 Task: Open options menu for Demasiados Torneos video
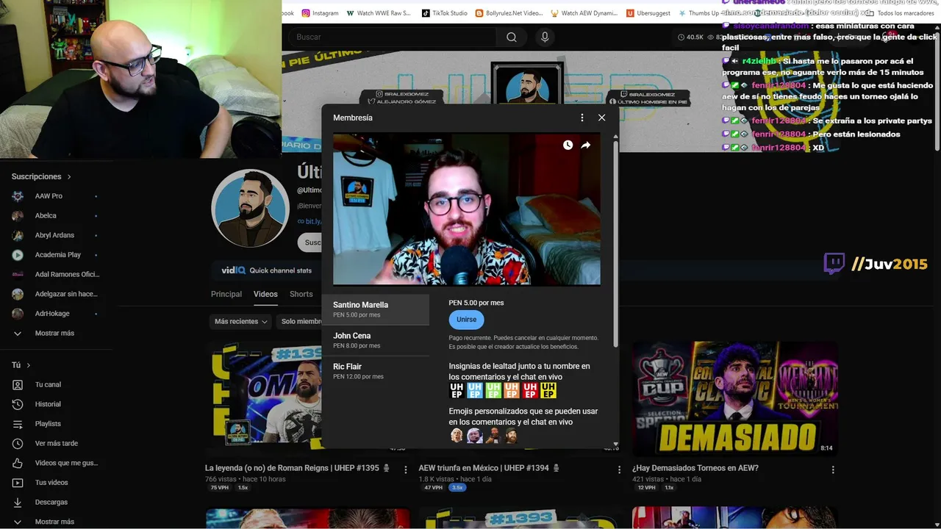833,469
